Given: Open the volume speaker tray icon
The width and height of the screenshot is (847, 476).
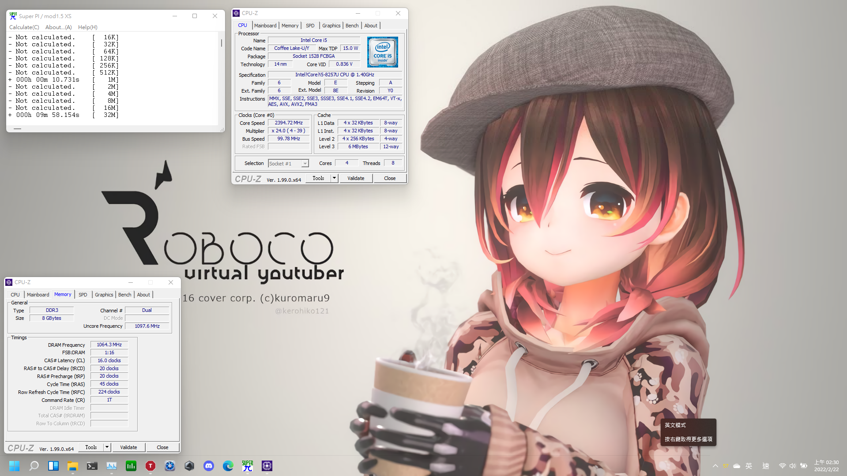Looking at the screenshot, I should [793, 466].
